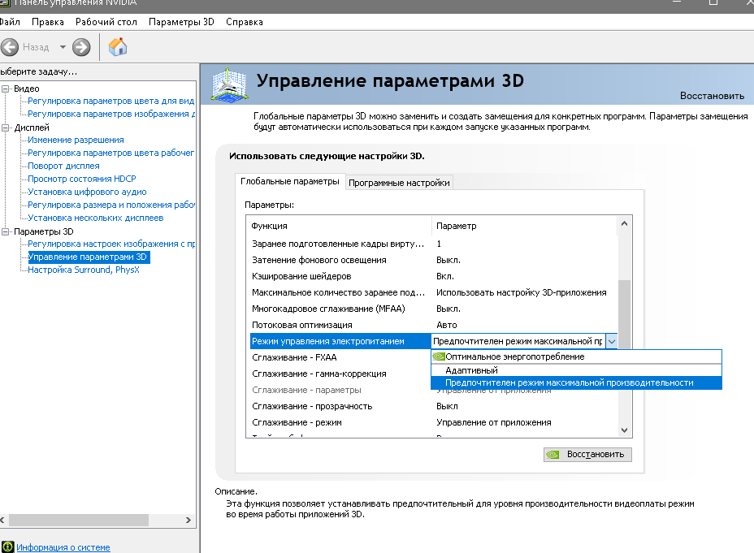
Task: Open the Рабочий стол menu
Action: tap(106, 22)
